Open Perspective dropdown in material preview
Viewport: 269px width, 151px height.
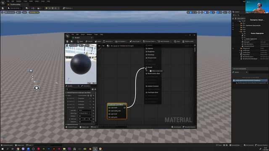click(x=74, y=46)
